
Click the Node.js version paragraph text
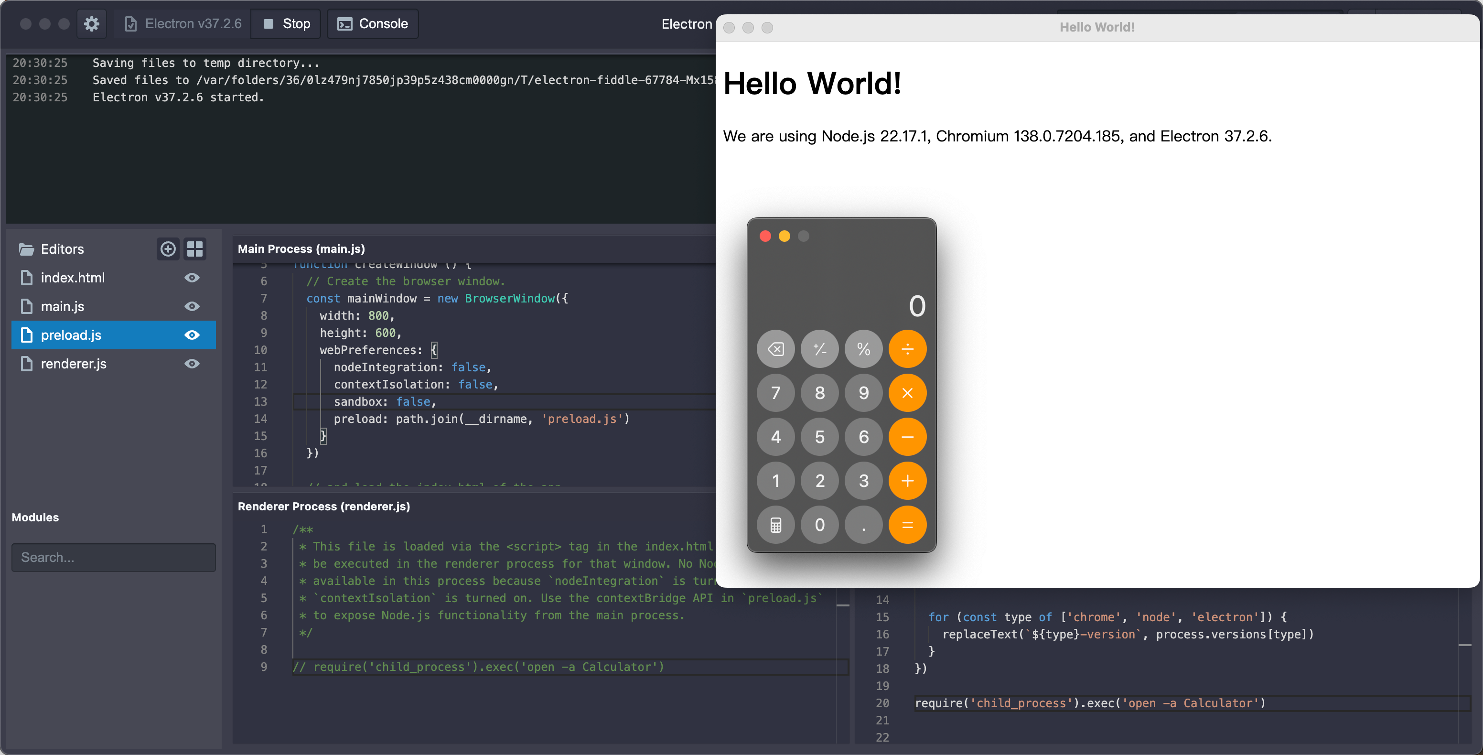(997, 137)
